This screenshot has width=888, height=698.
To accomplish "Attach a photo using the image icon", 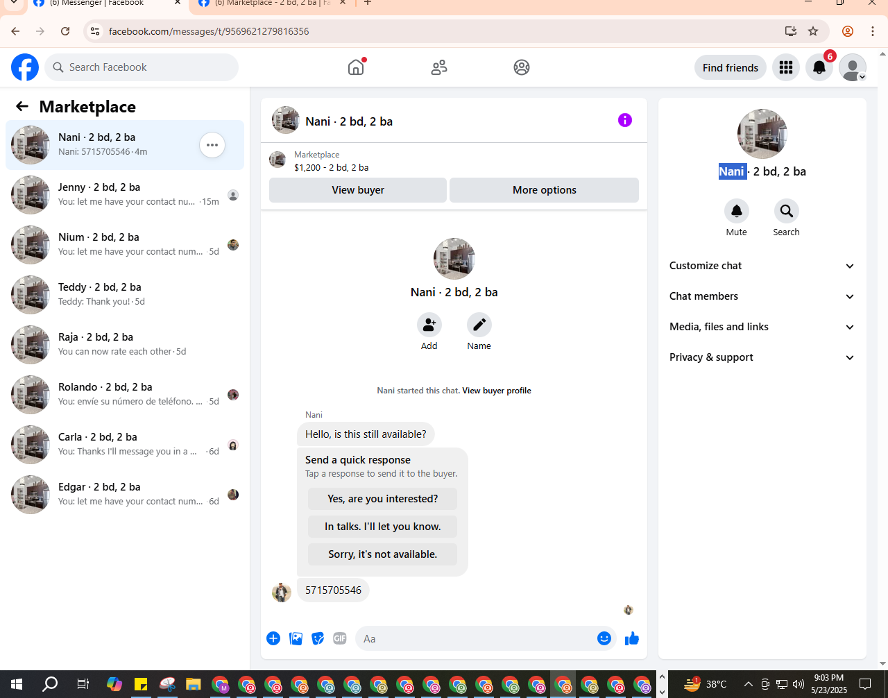I will click(296, 638).
